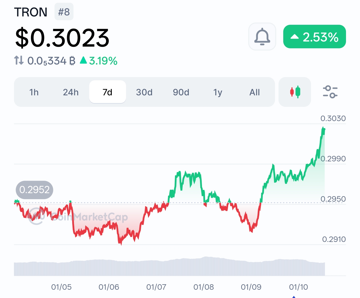Select the 1h timeframe
The height and width of the screenshot is (298, 360).
pos(34,92)
